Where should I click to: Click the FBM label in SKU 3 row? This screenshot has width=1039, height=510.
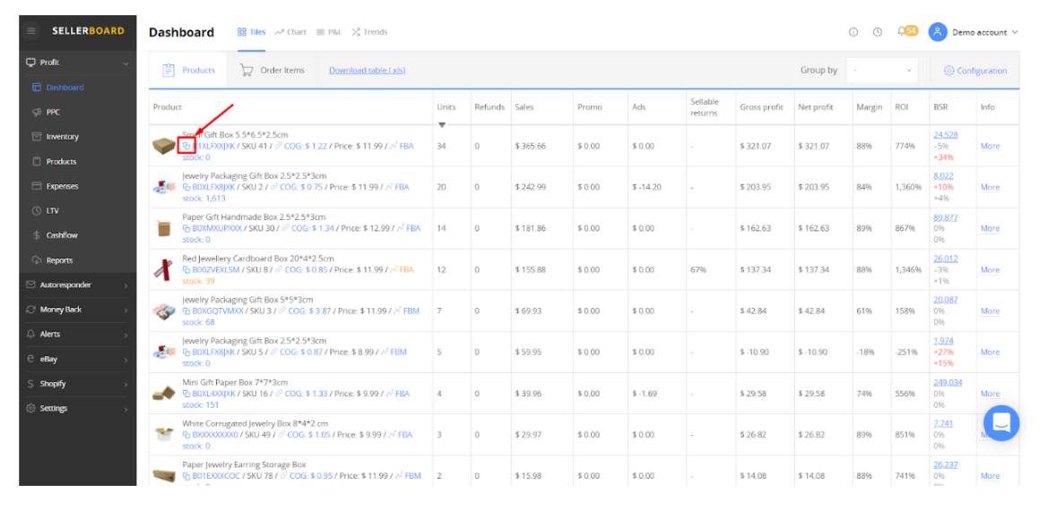click(411, 310)
